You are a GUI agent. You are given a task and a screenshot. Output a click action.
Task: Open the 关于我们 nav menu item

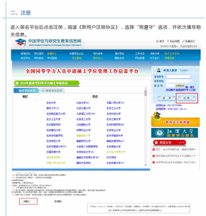155,58
